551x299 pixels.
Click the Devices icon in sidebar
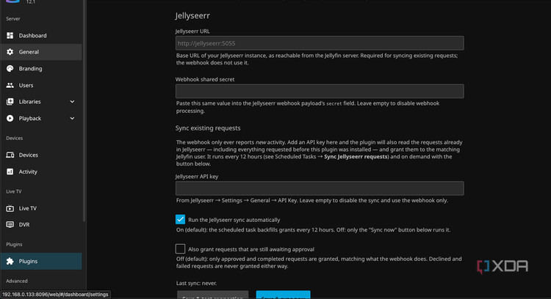click(x=10, y=155)
